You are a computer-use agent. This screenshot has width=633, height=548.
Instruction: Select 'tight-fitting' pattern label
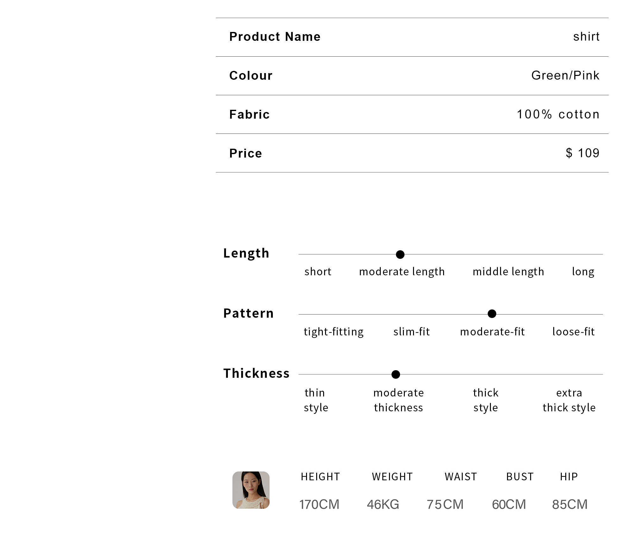click(x=334, y=332)
